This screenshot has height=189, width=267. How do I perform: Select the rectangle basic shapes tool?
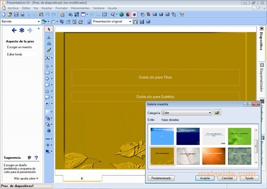click(48, 73)
